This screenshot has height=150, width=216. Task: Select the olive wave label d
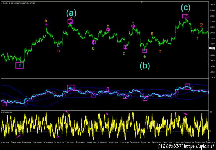pyautogui.click(x=133, y=23)
